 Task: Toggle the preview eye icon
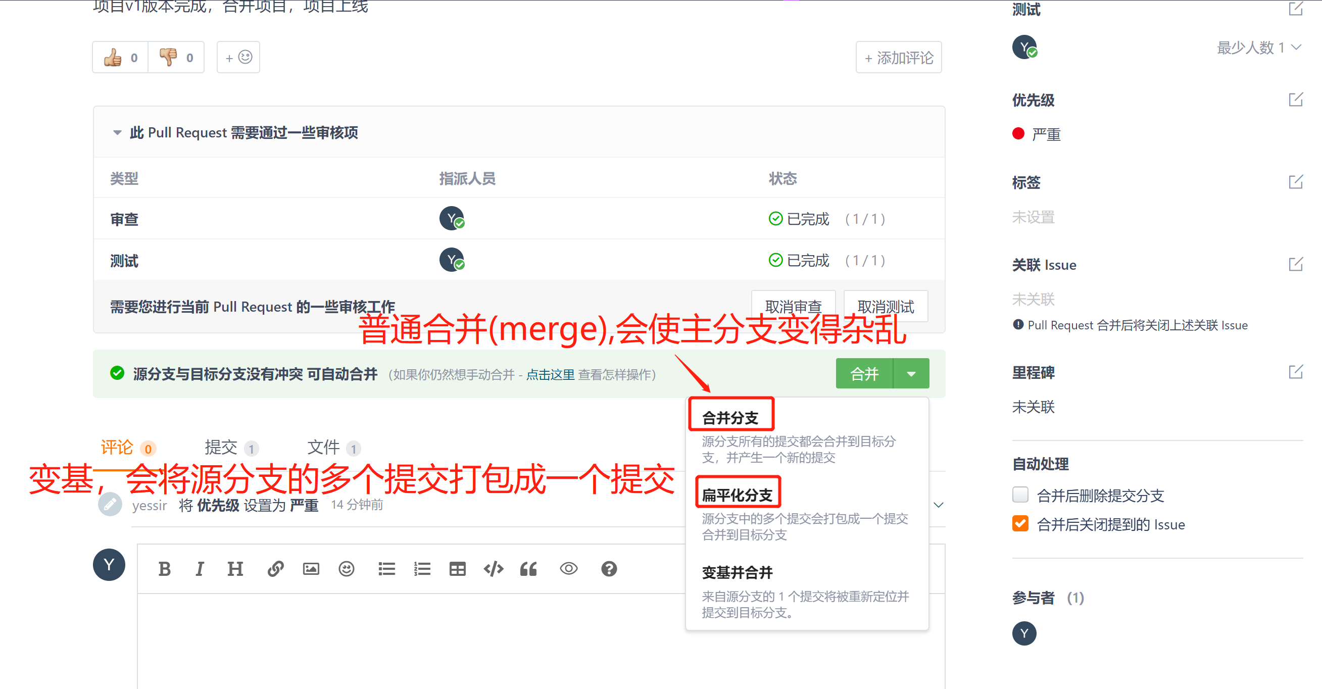[x=569, y=569]
